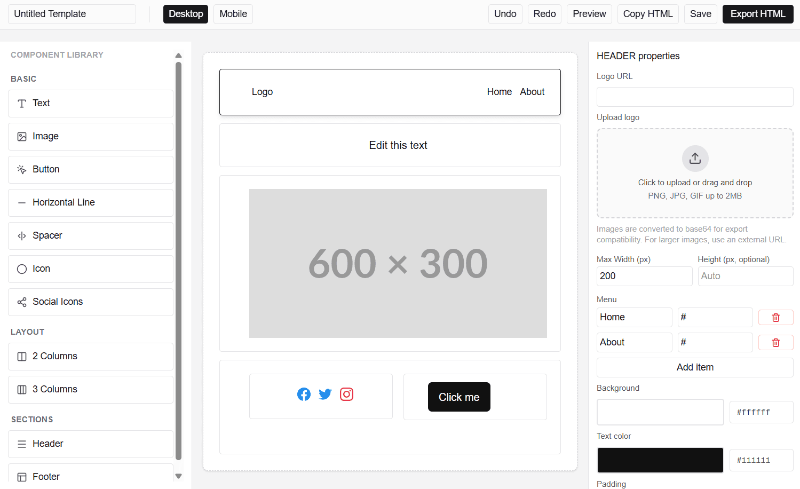
Task: Delete the Home menu item
Action: click(775, 318)
